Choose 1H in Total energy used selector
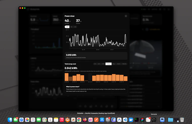The height and width of the screenshot is (124, 192). (x=95, y=64)
